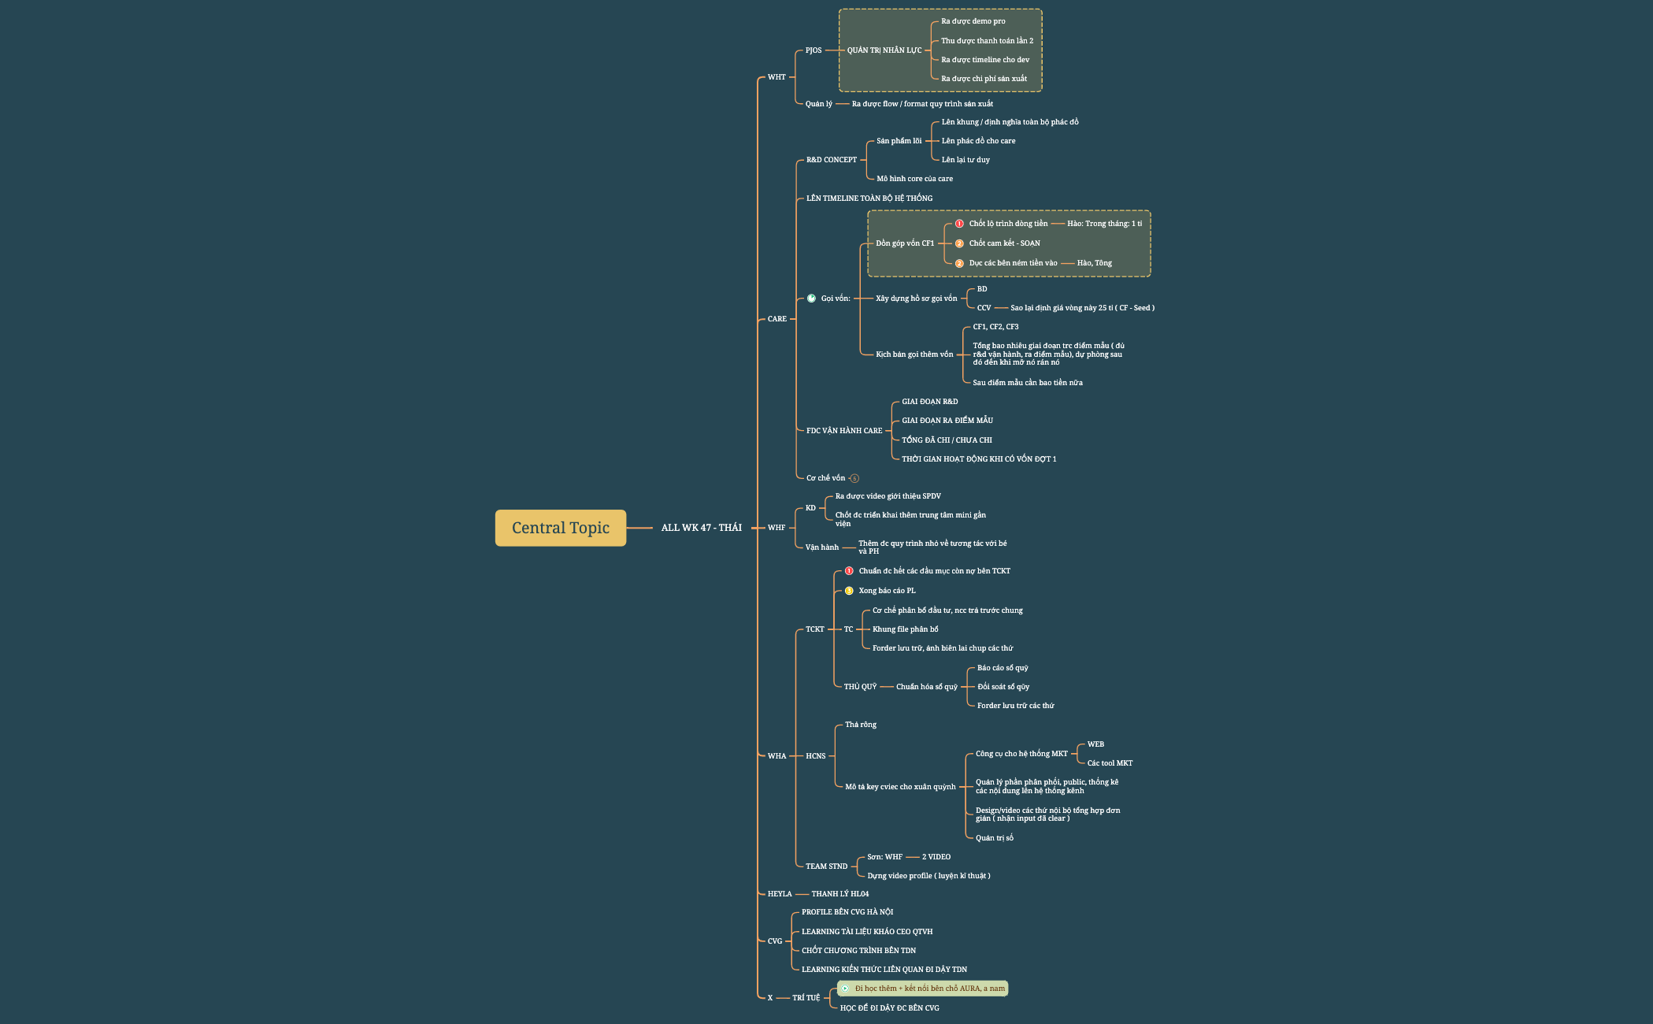Click priority 1 marker on Chuẩn đc hết các đầu mục
Viewport: 1653px width, 1024px height.
tap(849, 571)
